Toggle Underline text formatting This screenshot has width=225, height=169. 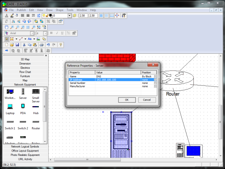click(63, 33)
